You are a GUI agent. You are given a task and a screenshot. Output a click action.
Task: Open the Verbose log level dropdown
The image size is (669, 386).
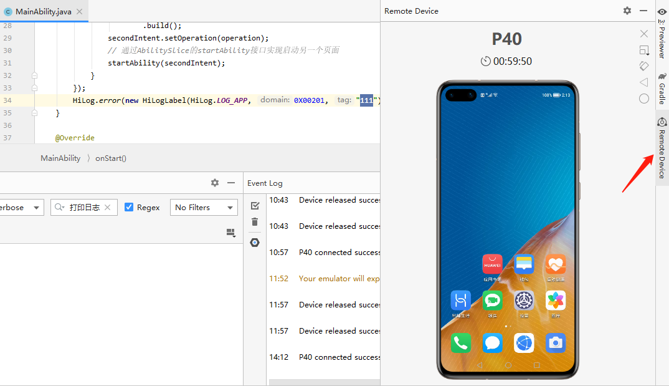coord(21,208)
